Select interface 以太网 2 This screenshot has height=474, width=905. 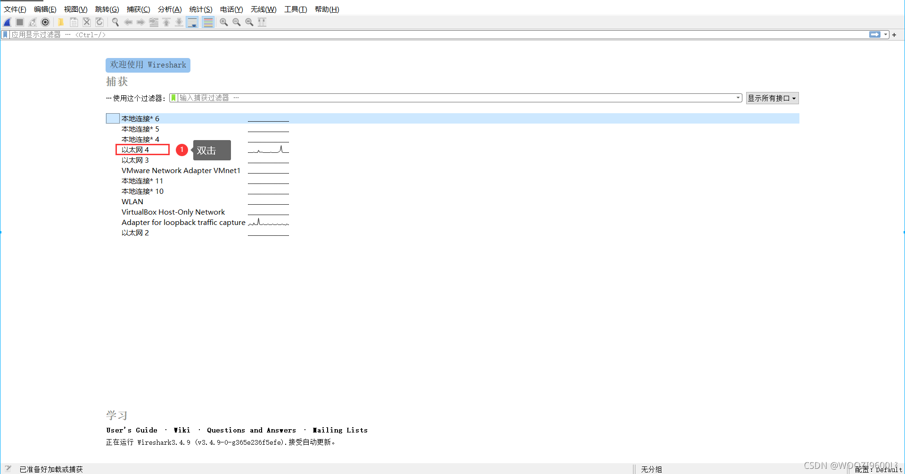pos(135,233)
